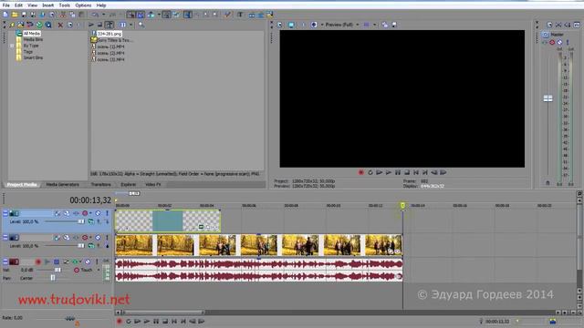
Task: Open Video Preview external monitor icon
Action: point(291,25)
